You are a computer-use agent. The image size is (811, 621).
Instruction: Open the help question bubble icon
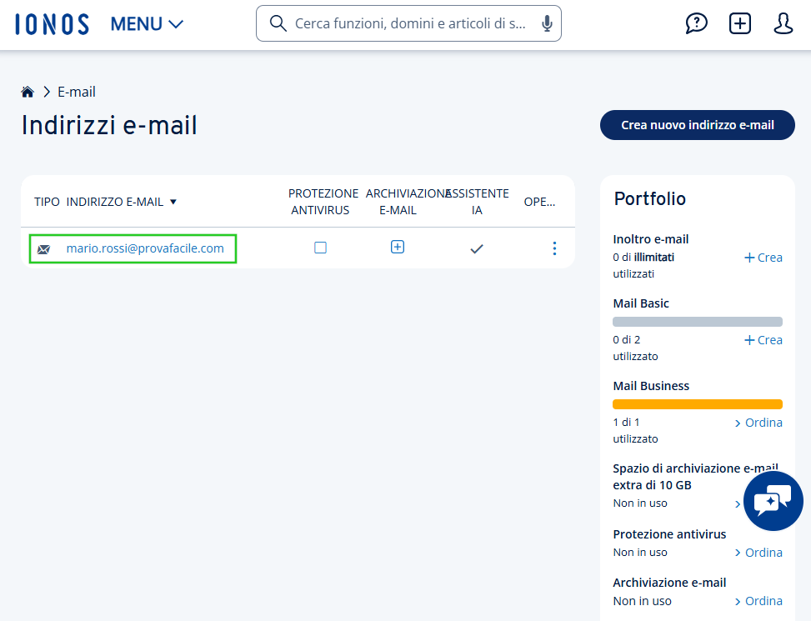pos(696,23)
